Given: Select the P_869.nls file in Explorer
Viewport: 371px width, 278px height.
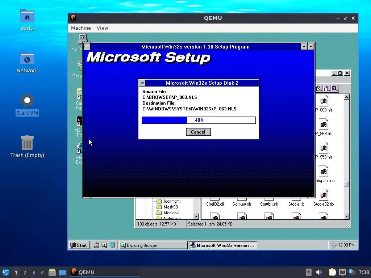Looking at the screenshot, I should 324,127.
